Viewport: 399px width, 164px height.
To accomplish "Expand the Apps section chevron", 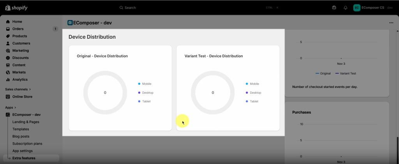I will [x=15, y=107].
